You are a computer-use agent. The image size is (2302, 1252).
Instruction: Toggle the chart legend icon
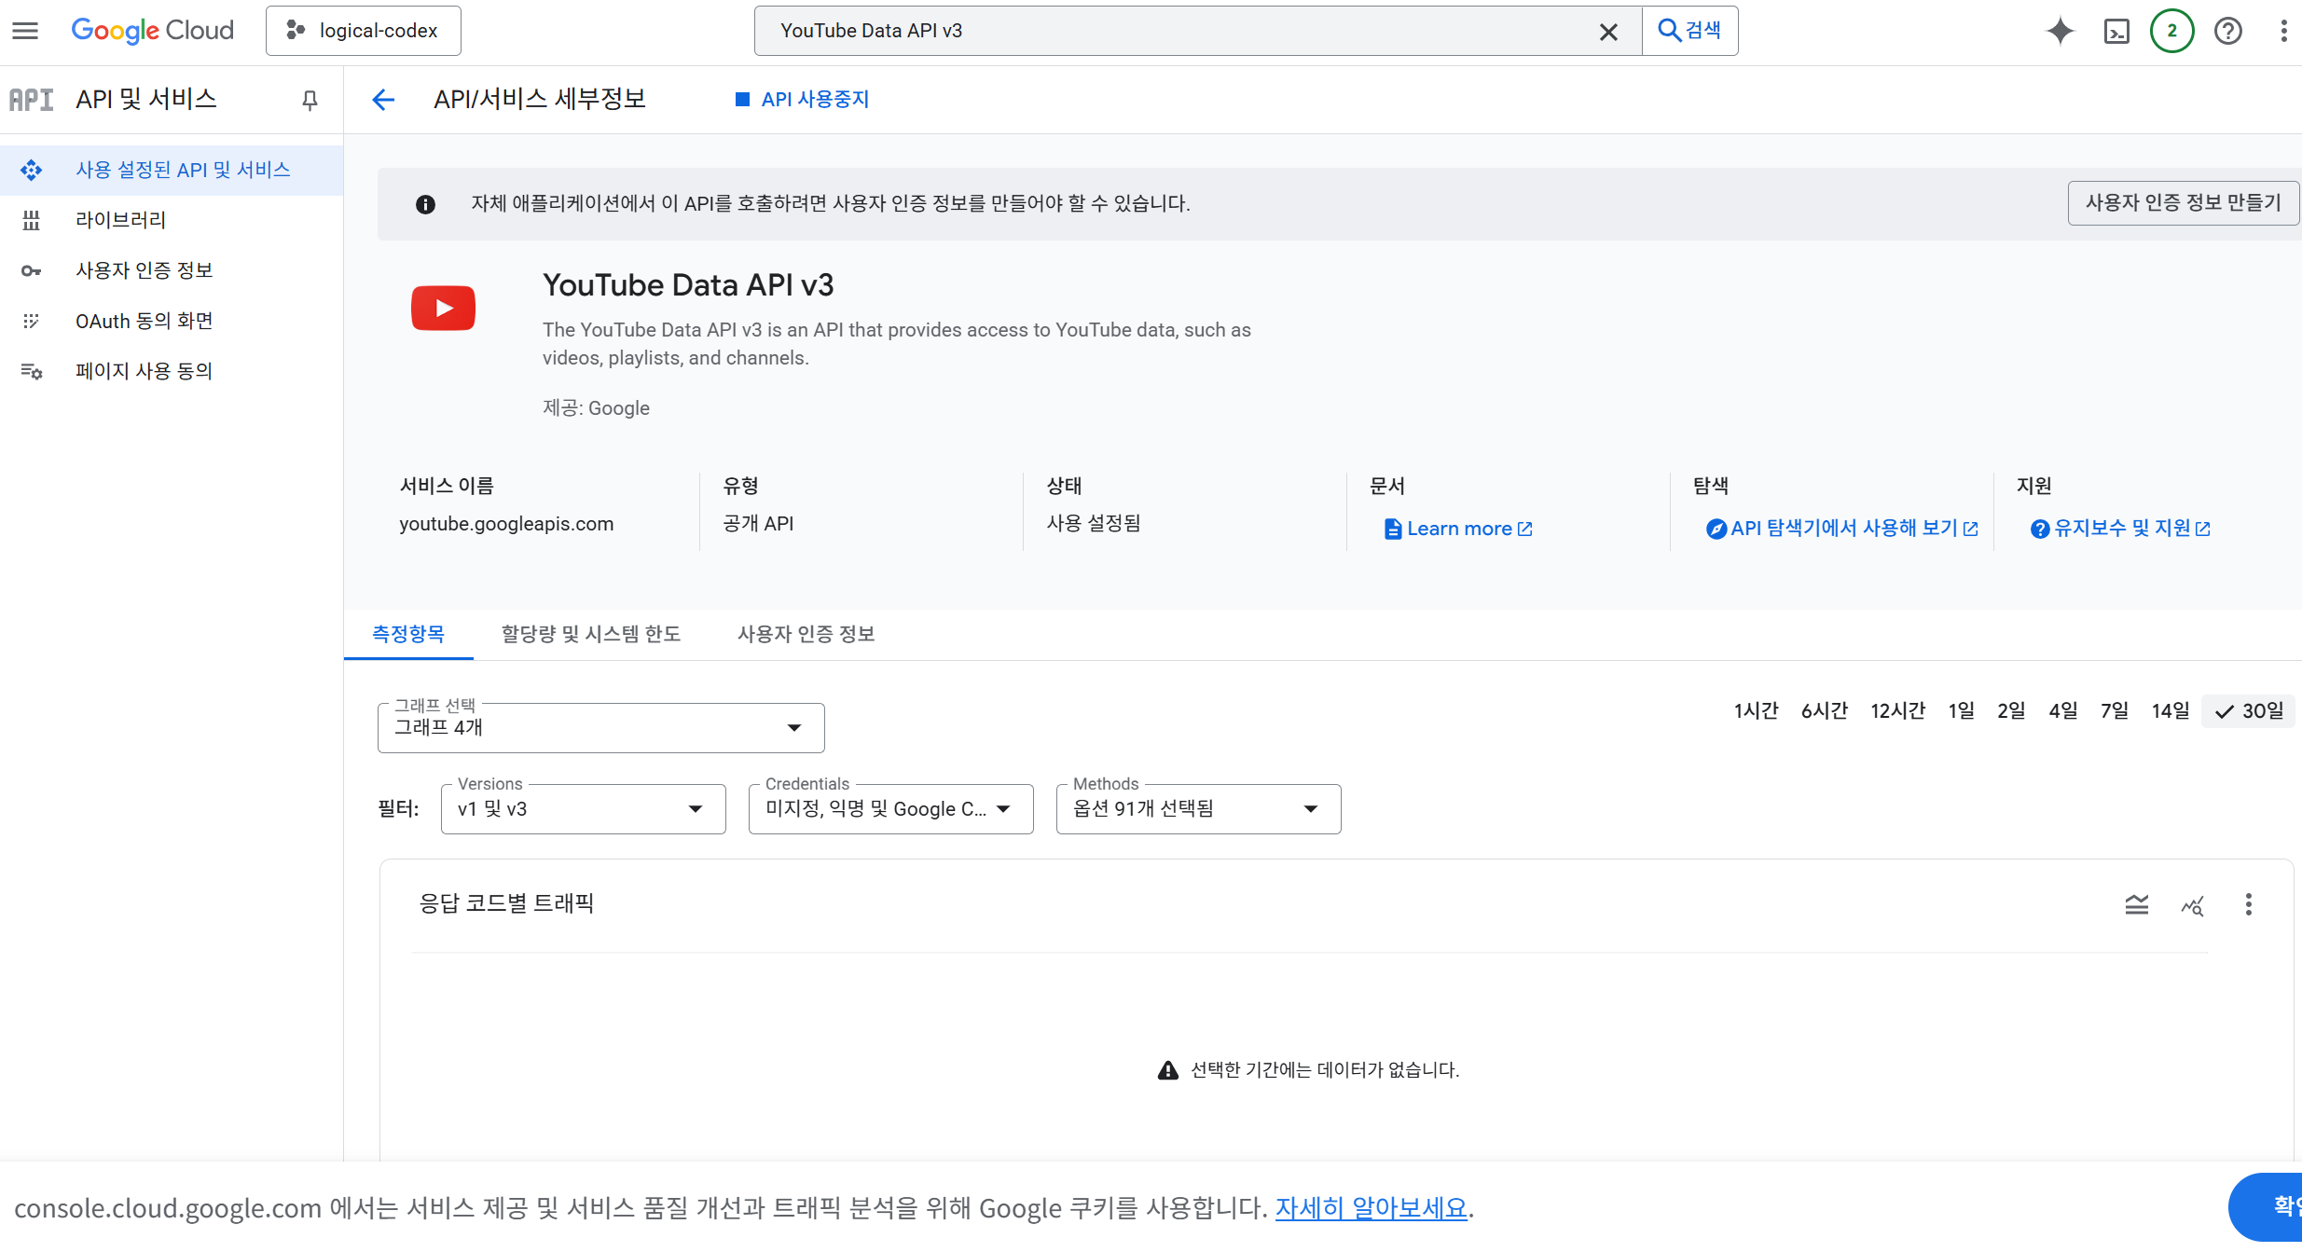(2136, 904)
